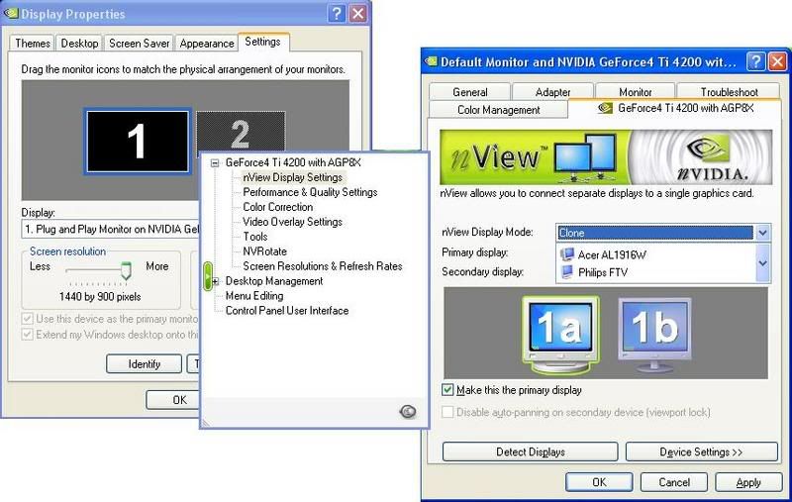Select Control Panel User Interface entry
The width and height of the screenshot is (792, 502).
pos(287,310)
